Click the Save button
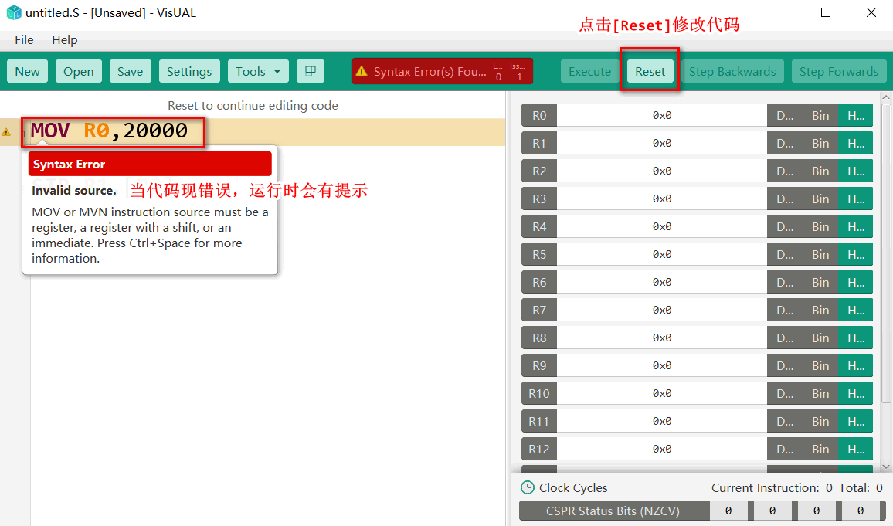This screenshot has height=526, width=893. 130,71
